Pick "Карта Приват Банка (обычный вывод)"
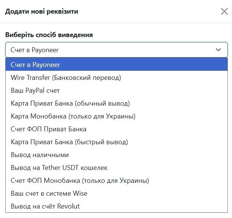Viewport: 232px width, 218px height. [x=117, y=103]
